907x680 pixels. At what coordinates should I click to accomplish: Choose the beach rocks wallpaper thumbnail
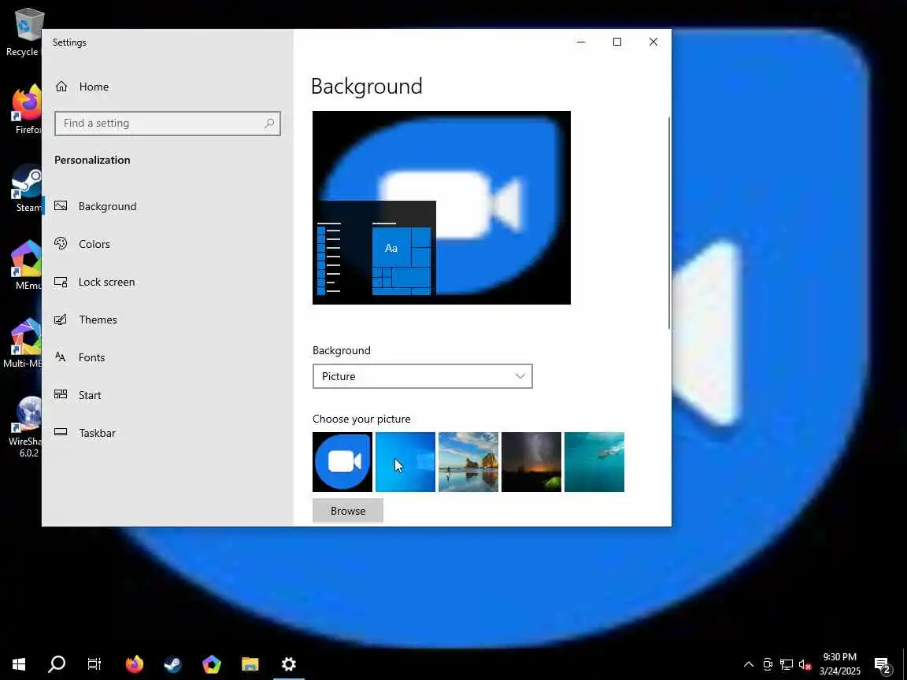click(x=468, y=462)
